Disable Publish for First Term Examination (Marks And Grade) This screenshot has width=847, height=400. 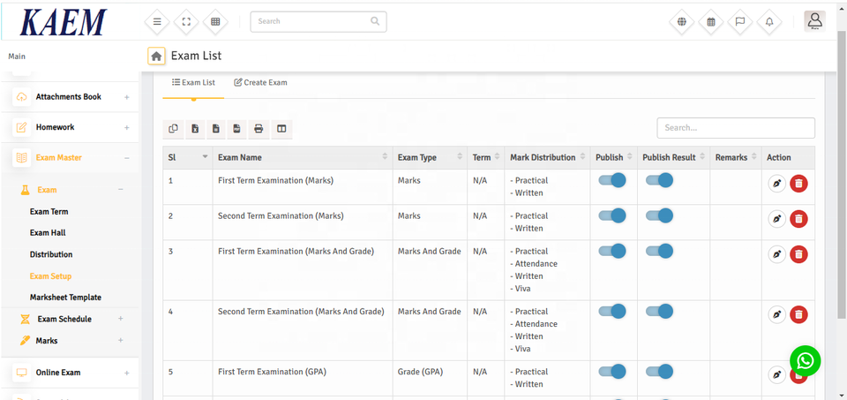[611, 251]
